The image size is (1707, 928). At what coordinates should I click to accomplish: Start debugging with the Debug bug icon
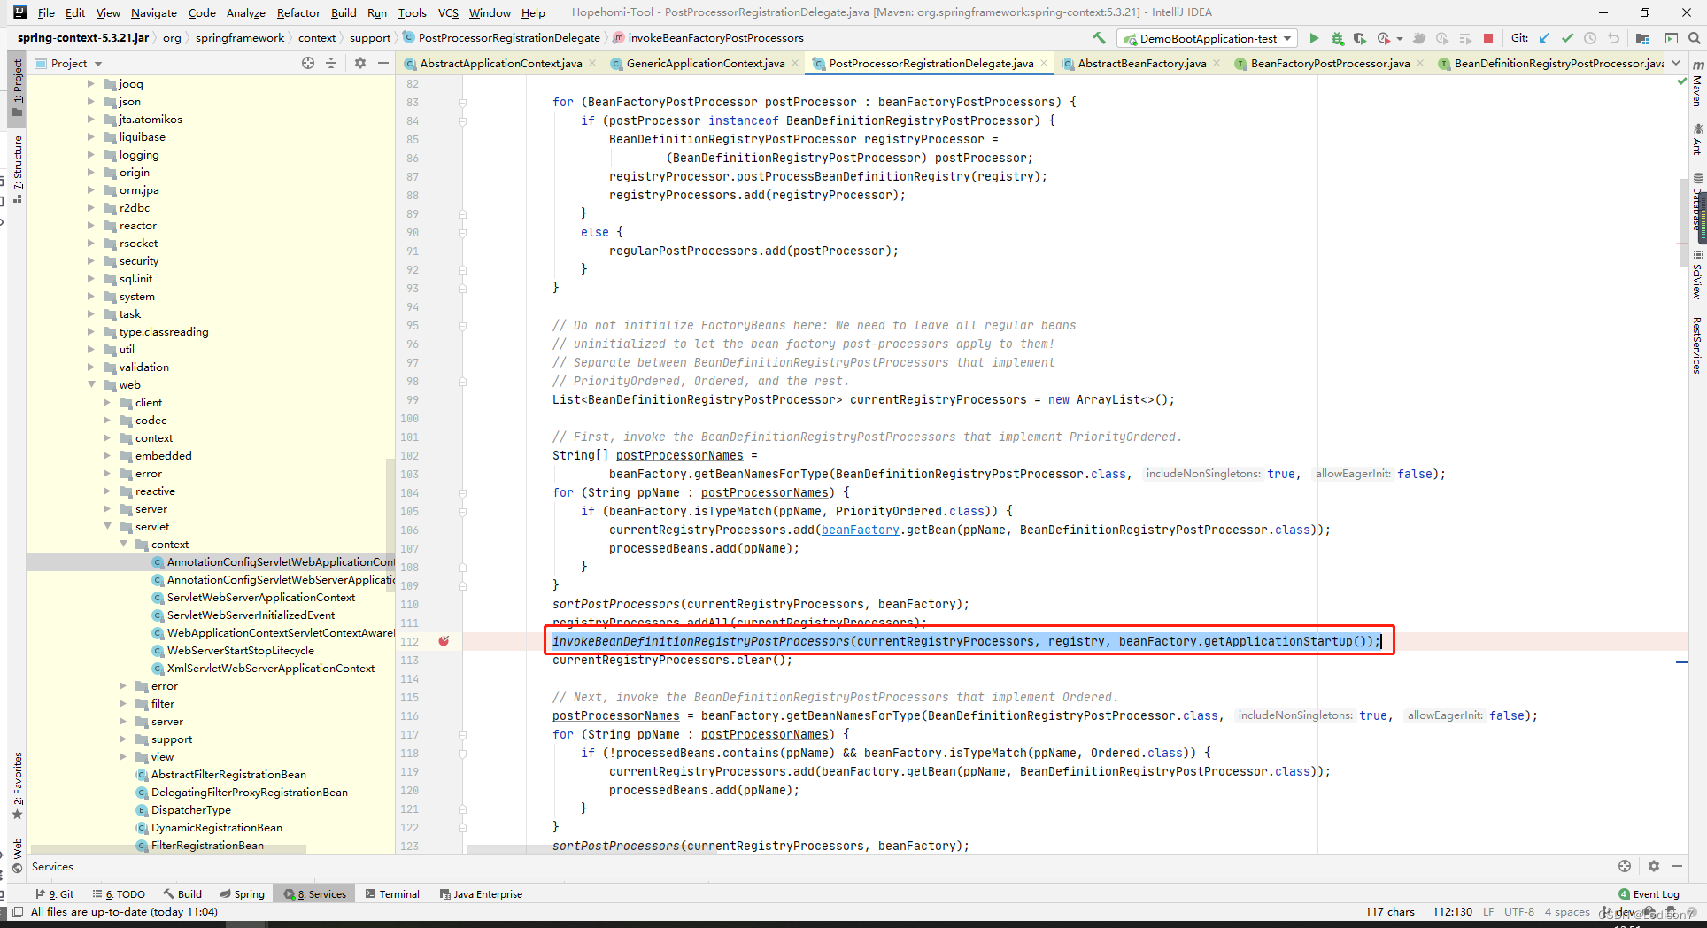click(1337, 38)
